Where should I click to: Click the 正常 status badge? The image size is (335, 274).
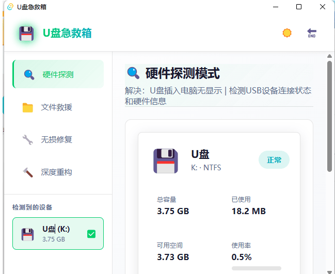click(x=274, y=160)
